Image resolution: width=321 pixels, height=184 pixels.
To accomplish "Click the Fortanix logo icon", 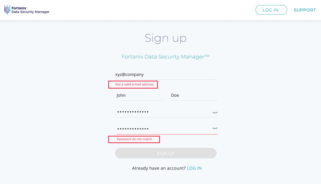I will pyautogui.click(x=7, y=10).
